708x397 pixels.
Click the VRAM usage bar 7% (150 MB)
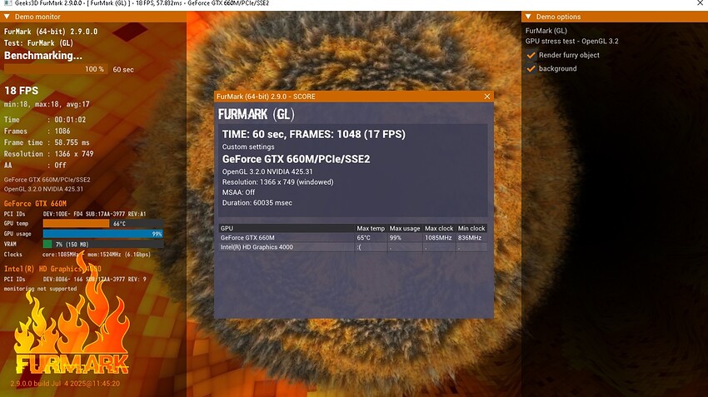[x=103, y=244]
